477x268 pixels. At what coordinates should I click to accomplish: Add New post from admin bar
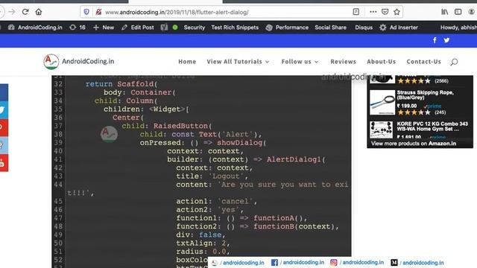[x=104, y=28]
